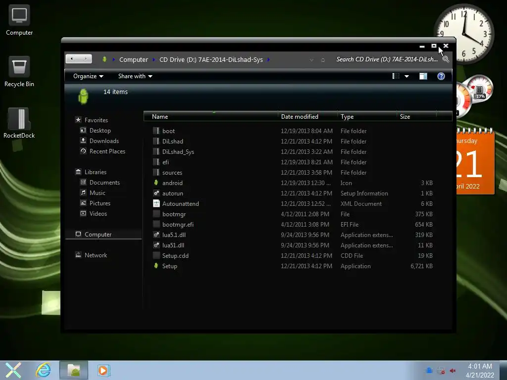Expand the arrow after CD Drive breadcrumb
507x380 pixels.
point(268,59)
